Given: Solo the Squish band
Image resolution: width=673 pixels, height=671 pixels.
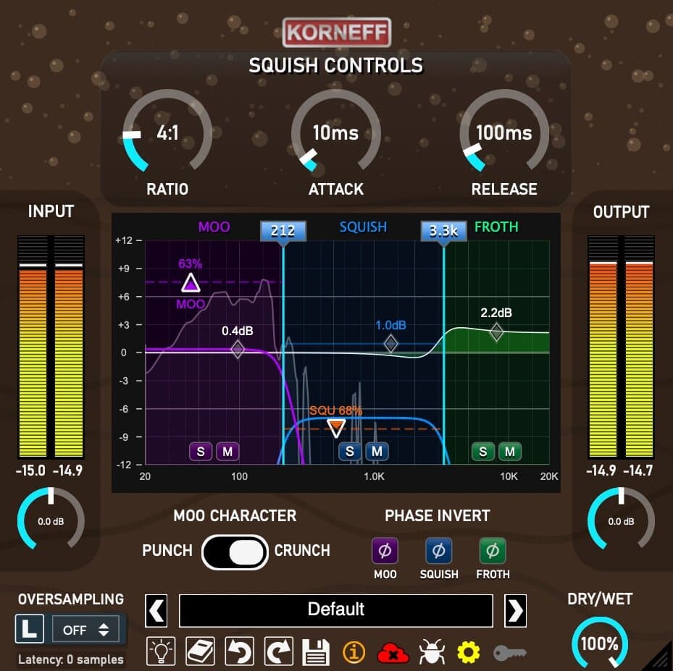Looking at the screenshot, I should click(x=350, y=452).
